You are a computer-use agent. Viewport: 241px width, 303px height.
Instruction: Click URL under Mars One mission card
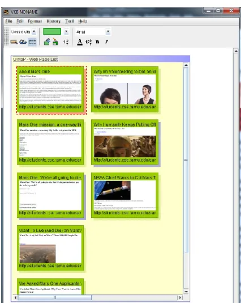pos(50,160)
